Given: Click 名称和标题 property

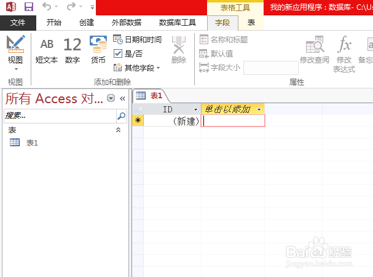Looking at the screenshot, I should tap(224, 39).
